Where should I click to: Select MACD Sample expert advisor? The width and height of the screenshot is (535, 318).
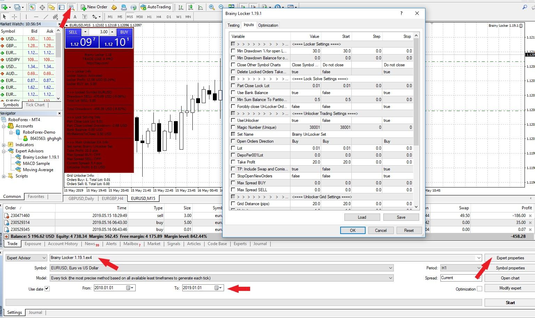pyautogui.click(x=36, y=164)
